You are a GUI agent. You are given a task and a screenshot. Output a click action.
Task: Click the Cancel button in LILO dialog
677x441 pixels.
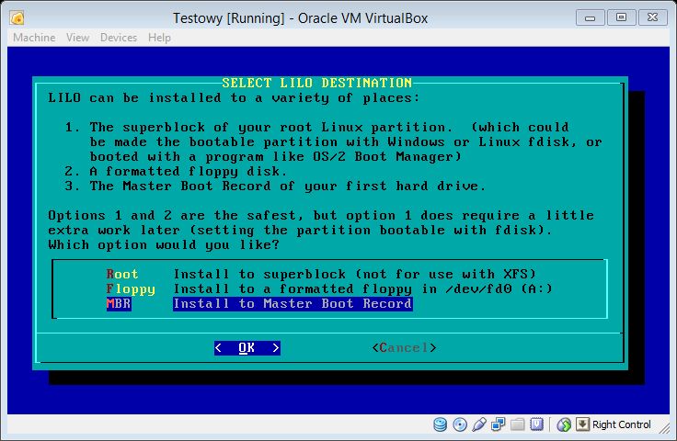pos(404,348)
